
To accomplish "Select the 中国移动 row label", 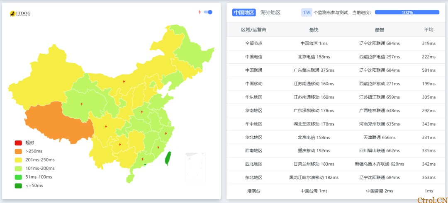I will pyautogui.click(x=254, y=84).
